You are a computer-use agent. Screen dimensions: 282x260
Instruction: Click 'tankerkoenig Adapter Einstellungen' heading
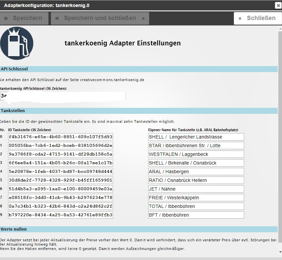pos(123,43)
